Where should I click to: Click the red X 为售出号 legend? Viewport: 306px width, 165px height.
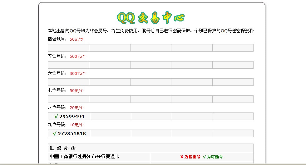click(190, 157)
